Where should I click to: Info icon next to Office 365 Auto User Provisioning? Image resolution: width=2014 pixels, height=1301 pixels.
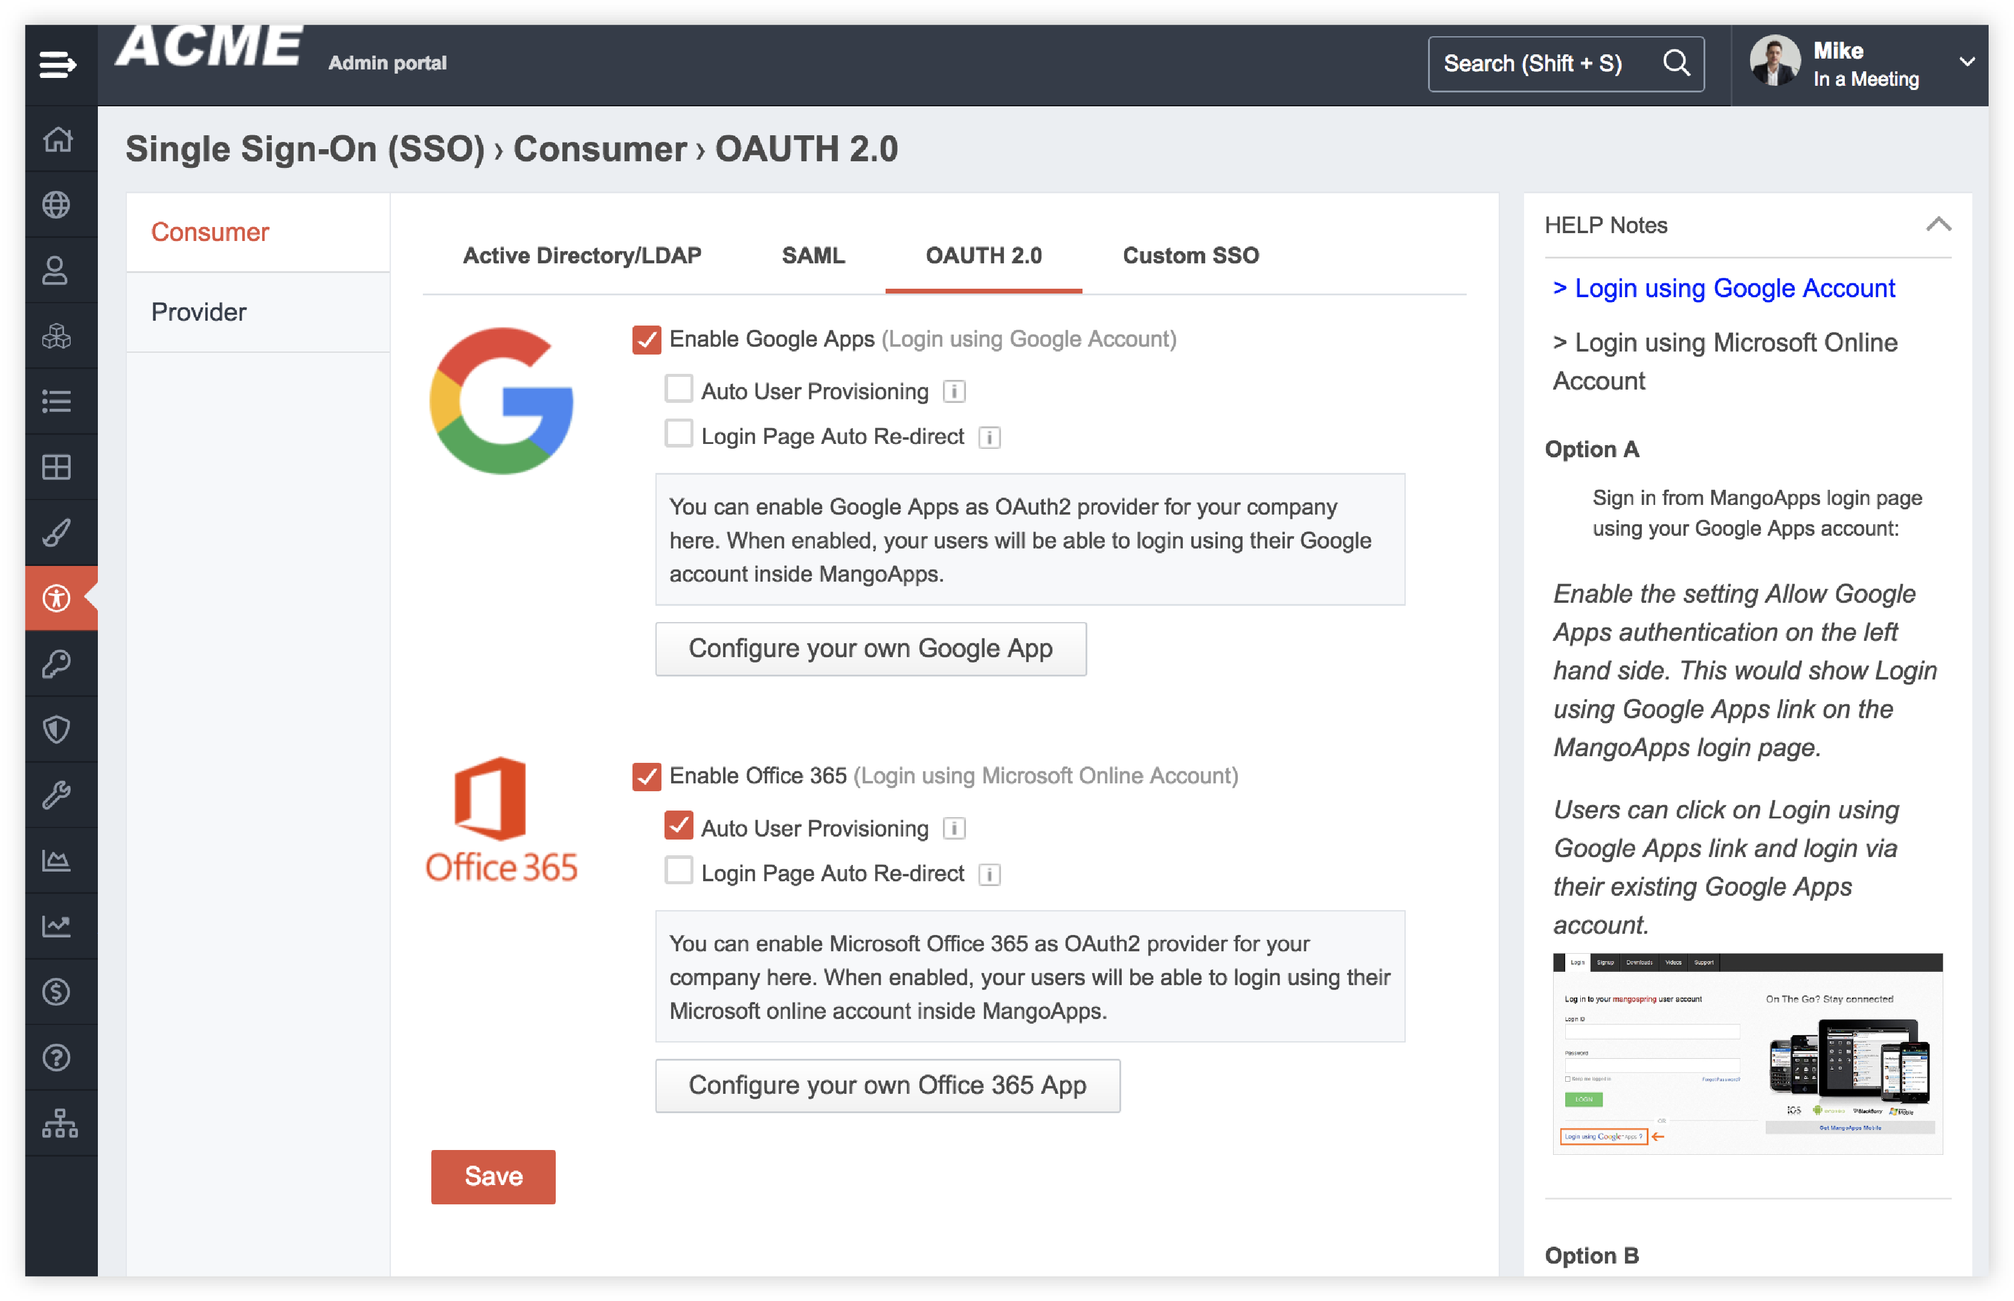coord(954,829)
